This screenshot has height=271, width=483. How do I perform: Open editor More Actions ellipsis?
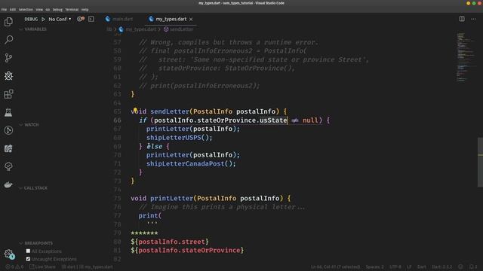[473, 19]
